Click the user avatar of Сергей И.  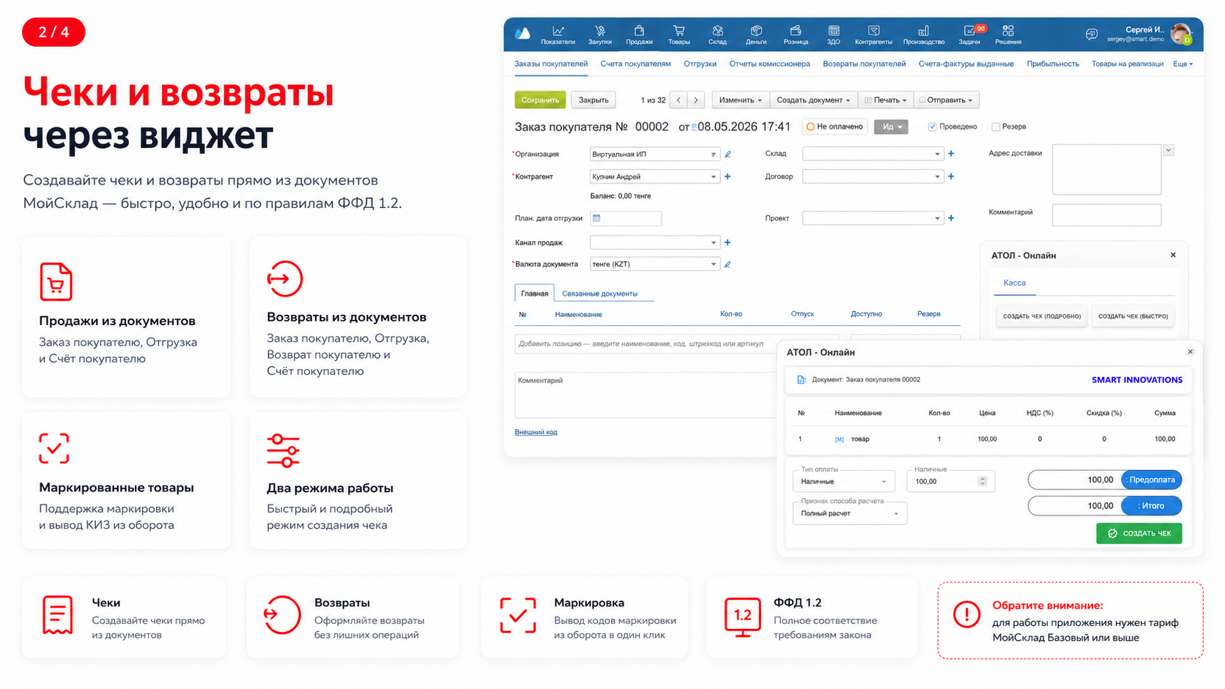click(x=1181, y=34)
